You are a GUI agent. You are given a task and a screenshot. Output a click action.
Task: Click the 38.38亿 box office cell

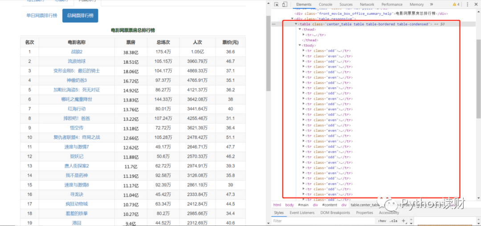[130, 52]
